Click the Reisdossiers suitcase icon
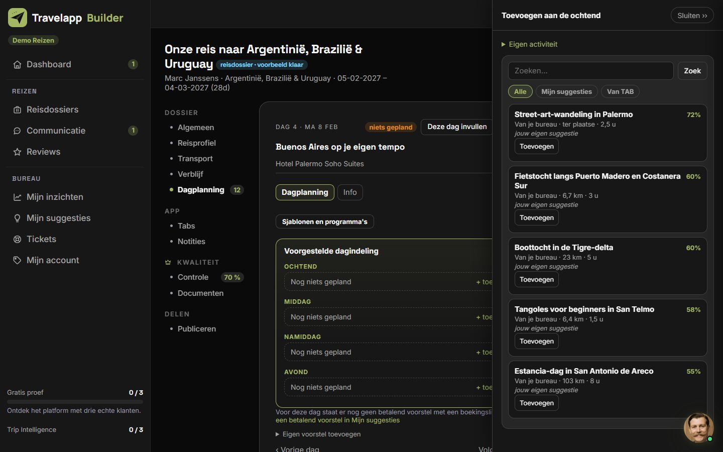This screenshot has height=452, width=723. coord(17,109)
